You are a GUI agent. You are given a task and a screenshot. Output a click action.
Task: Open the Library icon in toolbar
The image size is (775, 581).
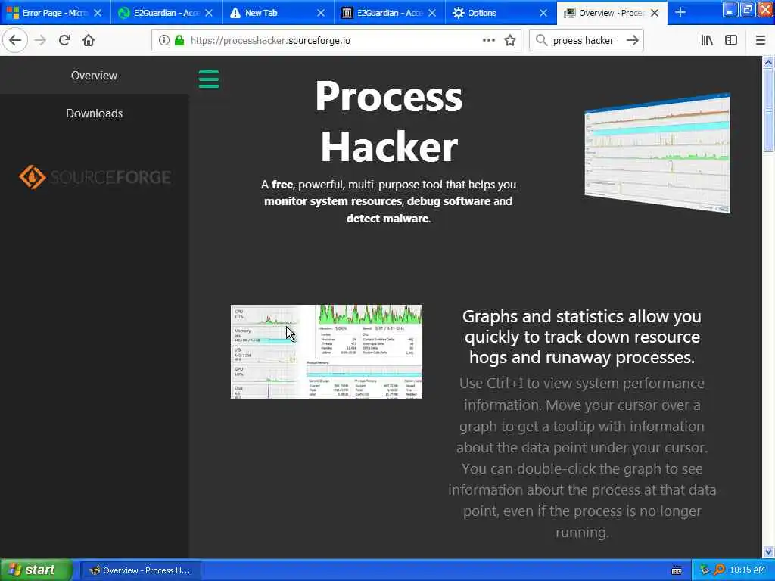[x=707, y=40]
